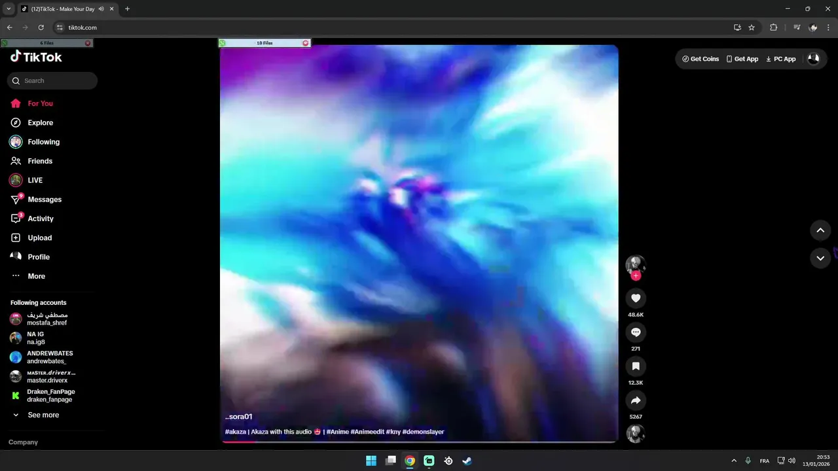Seek on the video progress bar

click(x=419, y=442)
